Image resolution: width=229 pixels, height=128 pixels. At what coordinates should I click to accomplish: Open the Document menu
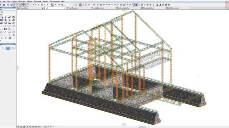(x=22, y=1)
